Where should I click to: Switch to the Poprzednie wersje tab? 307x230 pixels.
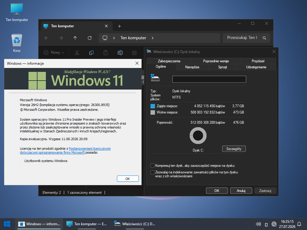tap(216, 61)
